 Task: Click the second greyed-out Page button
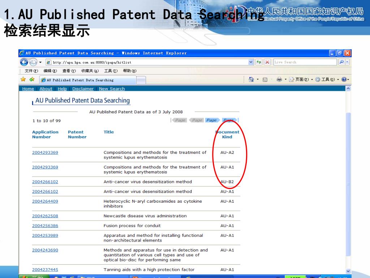pos(197,120)
